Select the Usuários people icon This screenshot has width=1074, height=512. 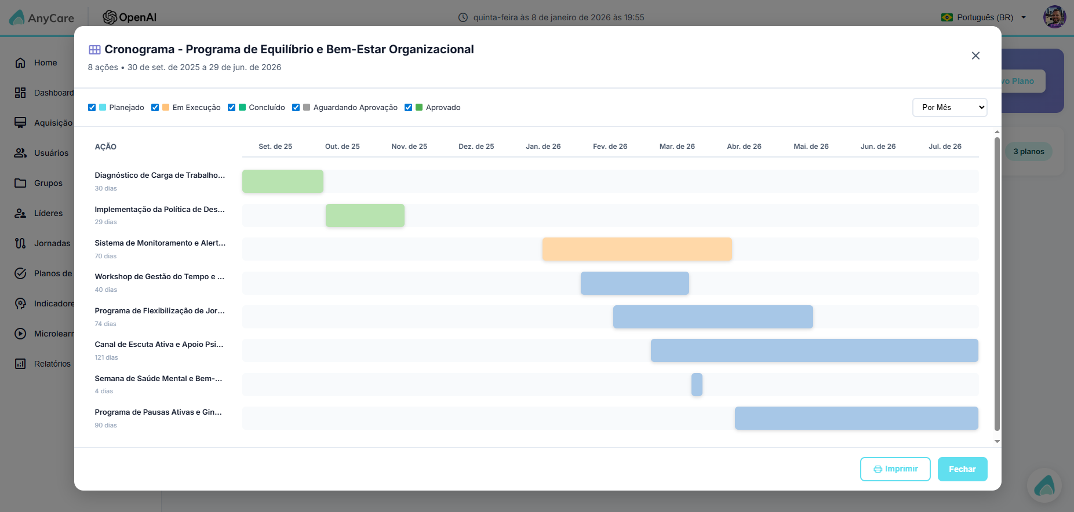(x=20, y=153)
